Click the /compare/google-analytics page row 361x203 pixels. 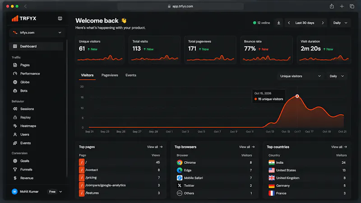(x=120, y=185)
